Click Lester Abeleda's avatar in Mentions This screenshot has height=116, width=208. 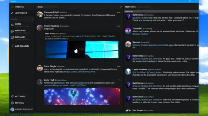click(128, 72)
